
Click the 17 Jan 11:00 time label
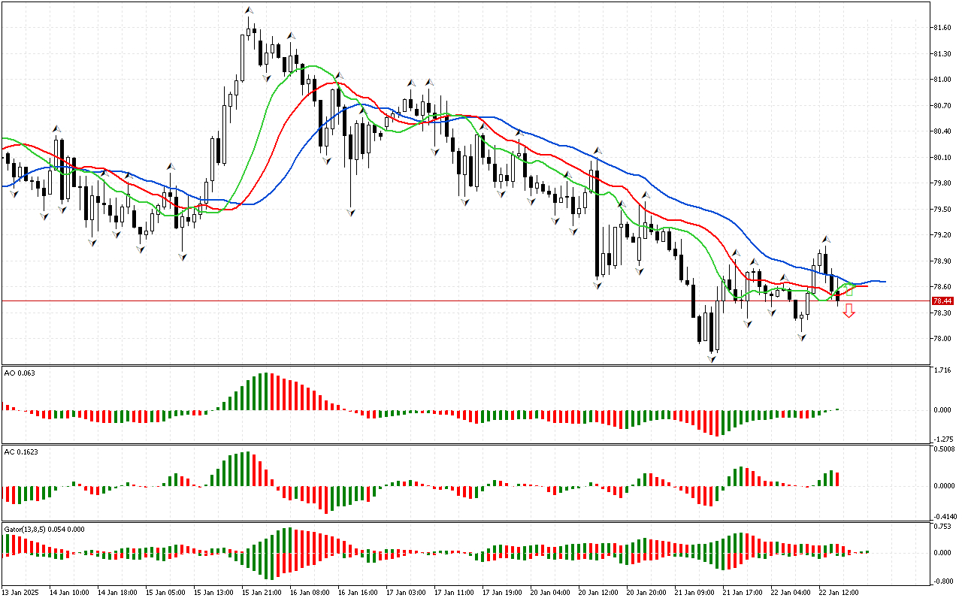452,593
